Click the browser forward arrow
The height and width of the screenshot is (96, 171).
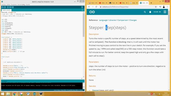click(93, 7)
